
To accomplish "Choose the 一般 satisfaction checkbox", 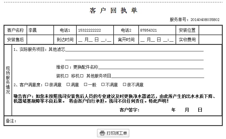I will 86,85.
